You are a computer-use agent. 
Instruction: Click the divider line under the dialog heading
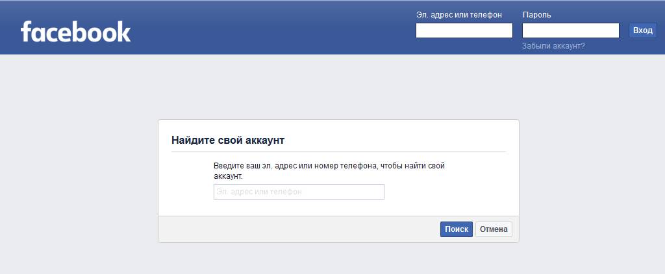tap(338, 152)
